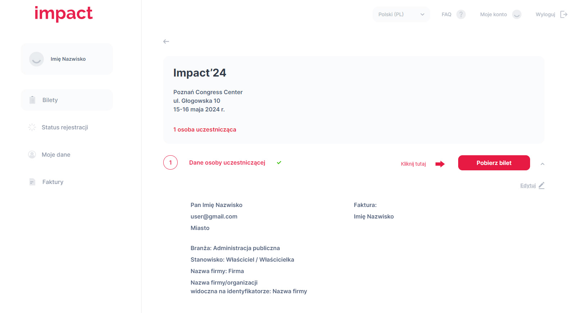Click 1 osoba uczestnicząca text
Screen dimensions: 579x313
point(205,129)
